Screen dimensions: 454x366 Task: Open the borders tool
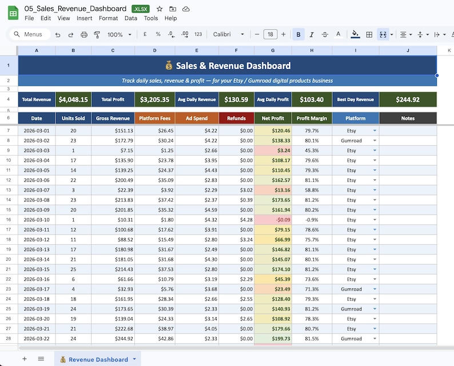pos(369,35)
